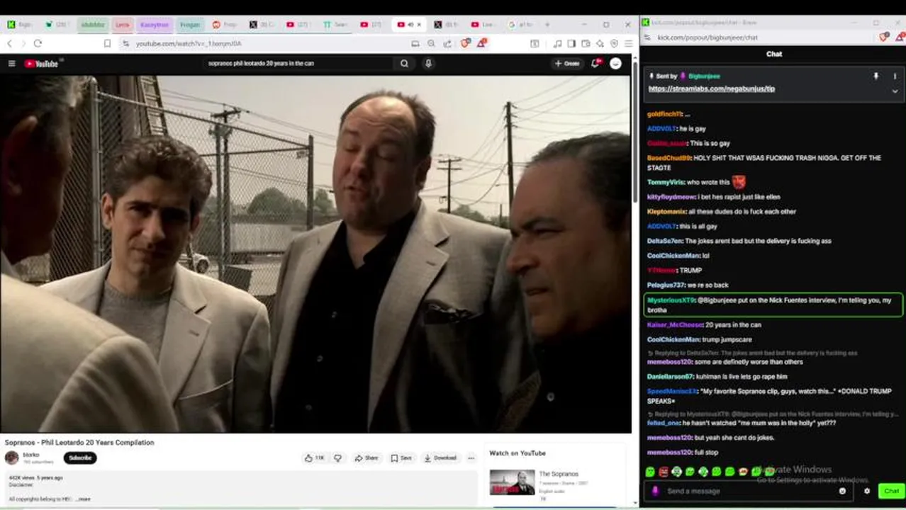Open Brave Shields in Kick chat window
906x510 pixels.
point(883,38)
